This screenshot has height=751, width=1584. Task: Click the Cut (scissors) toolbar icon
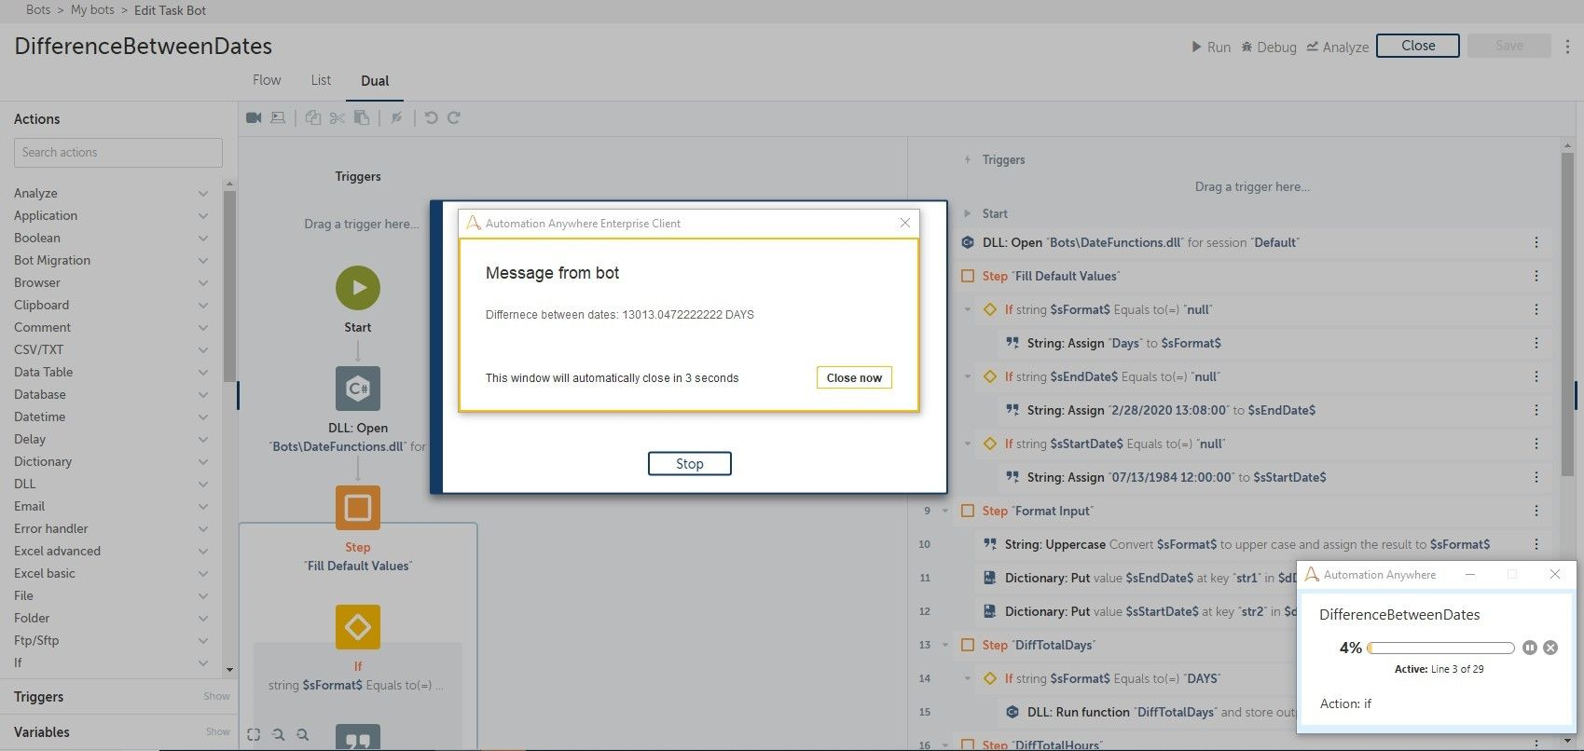tap(337, 117)
